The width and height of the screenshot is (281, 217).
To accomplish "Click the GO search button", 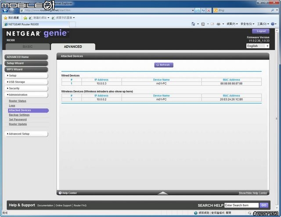I will click(264, 205).
